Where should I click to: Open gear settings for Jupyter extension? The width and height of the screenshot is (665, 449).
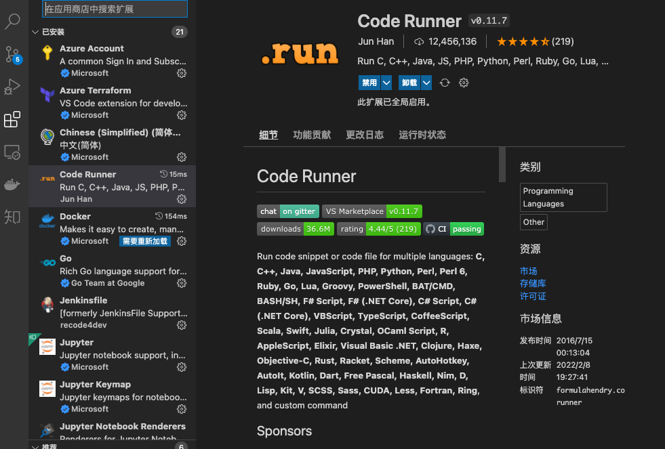[182, 367]
